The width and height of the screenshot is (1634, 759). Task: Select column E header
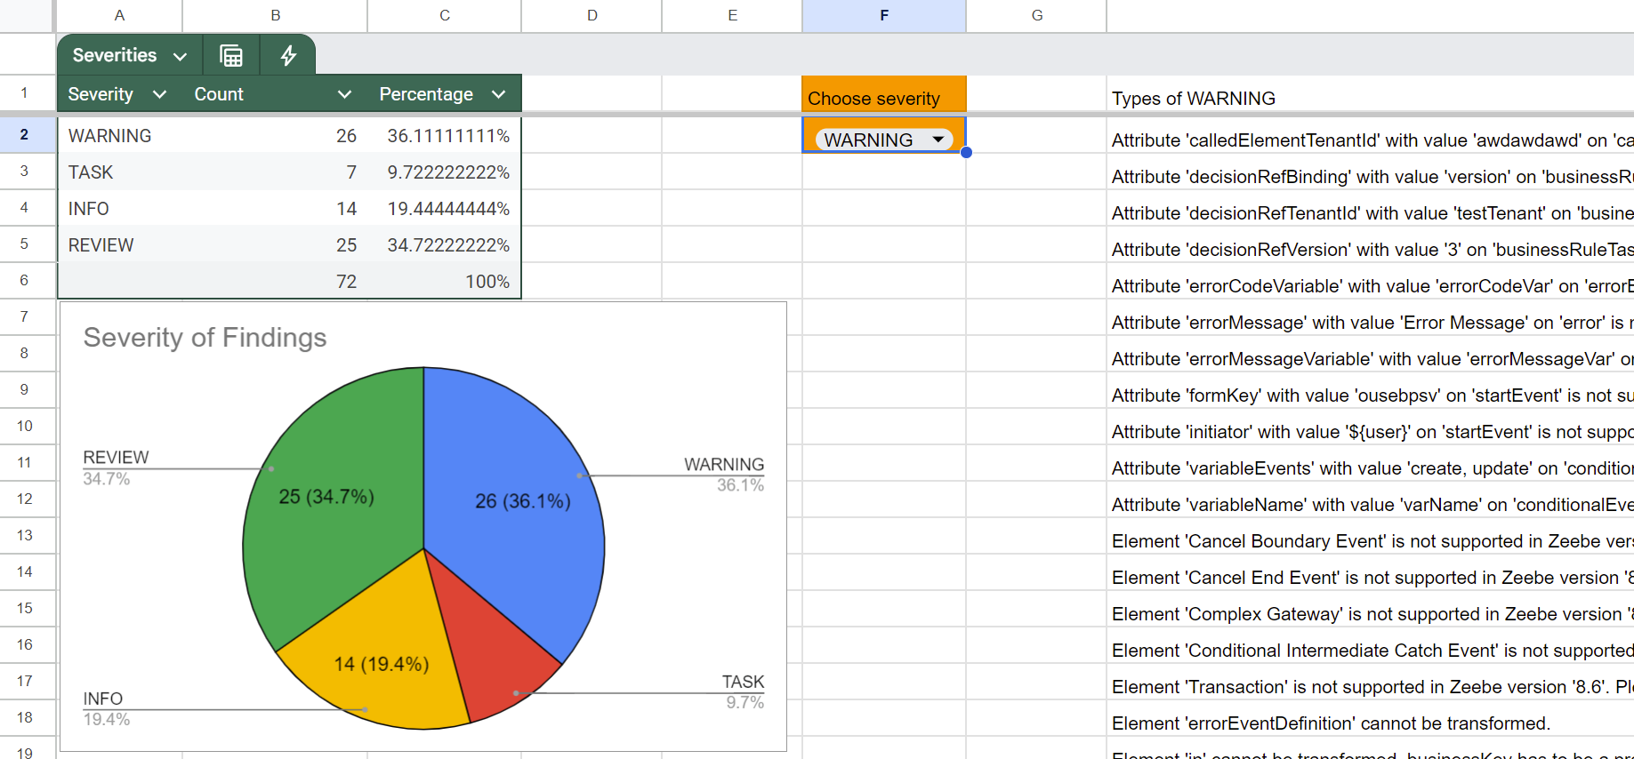tap(732, 15)
